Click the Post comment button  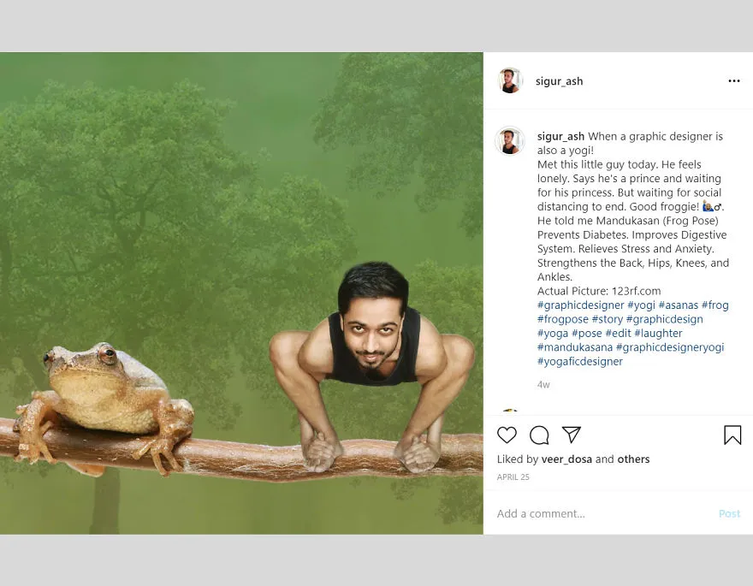[729, 513]
